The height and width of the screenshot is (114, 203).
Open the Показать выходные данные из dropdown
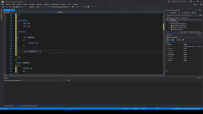29,80
